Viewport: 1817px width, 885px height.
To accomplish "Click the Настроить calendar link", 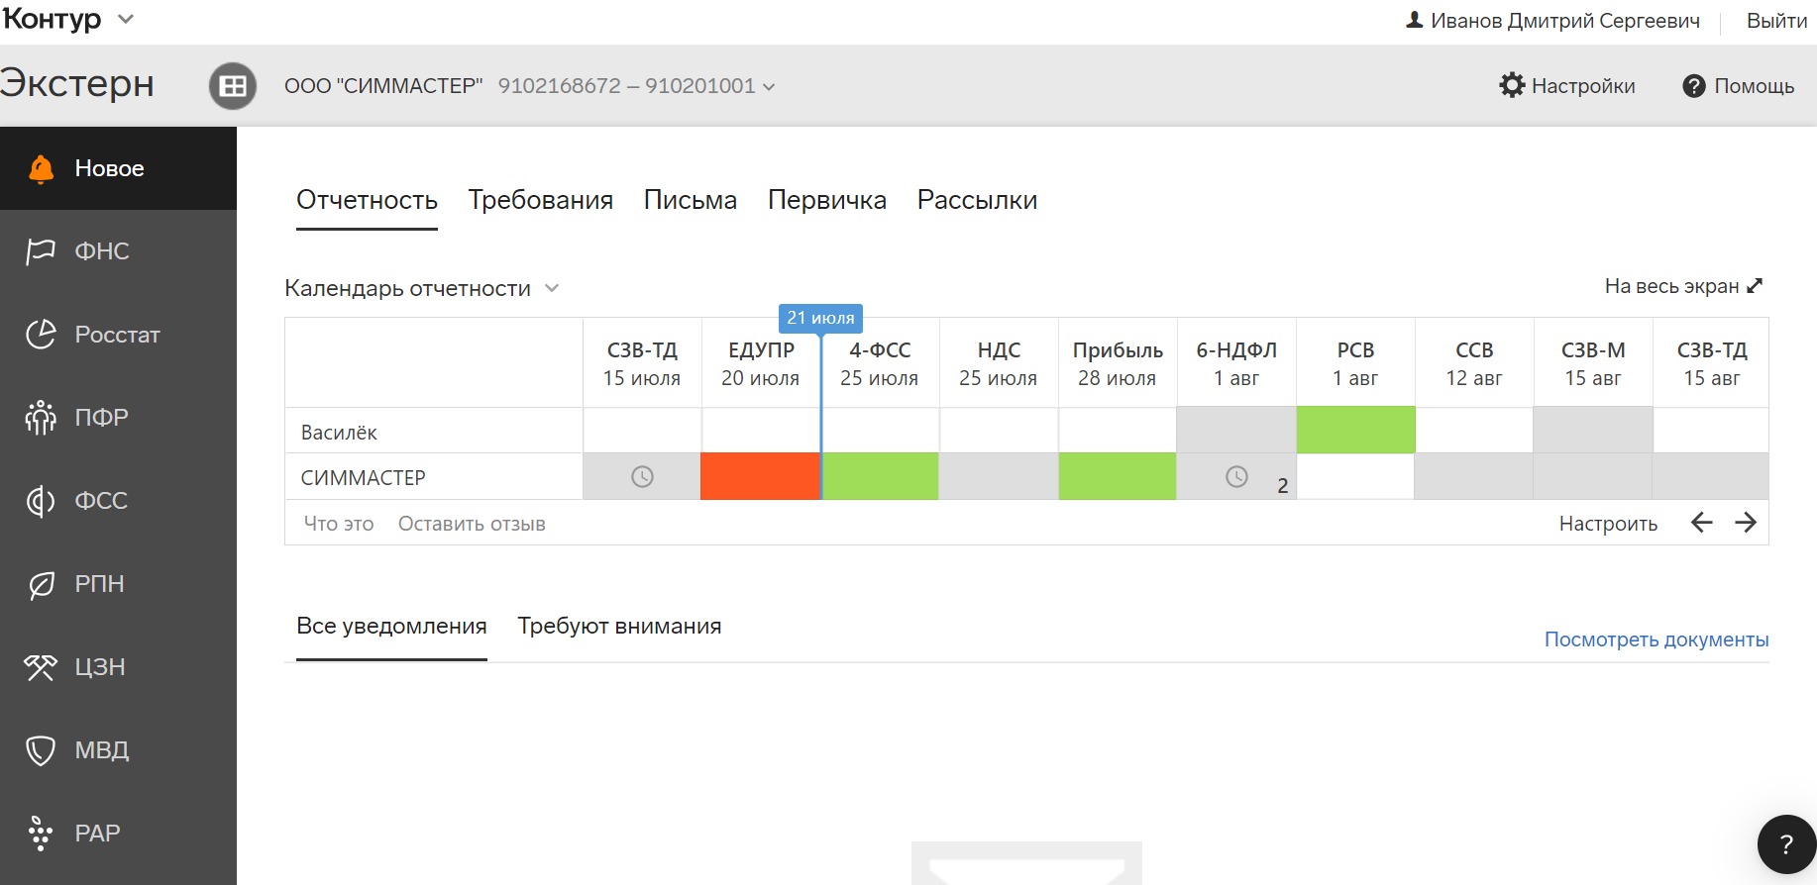I will 1608,524.
